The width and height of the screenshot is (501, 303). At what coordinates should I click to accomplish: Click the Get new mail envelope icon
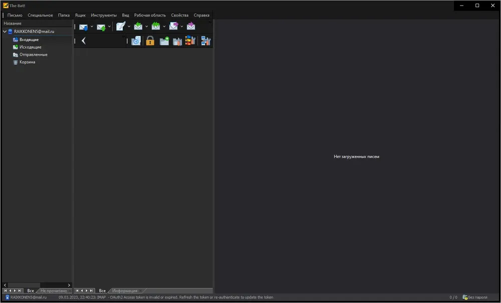click(83, 27)
